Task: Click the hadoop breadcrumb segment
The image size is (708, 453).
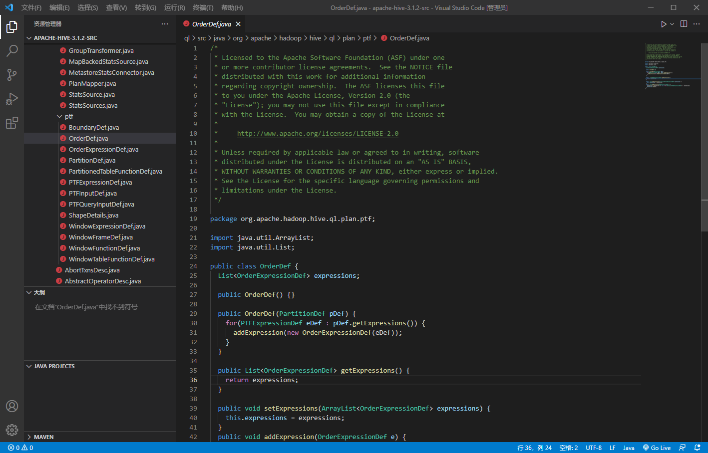Action: click(290, 38)
